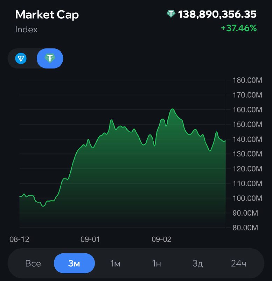Click the chart's highest peak near 160M
Viewport: 272px width, 281px height.
[172, 109]
